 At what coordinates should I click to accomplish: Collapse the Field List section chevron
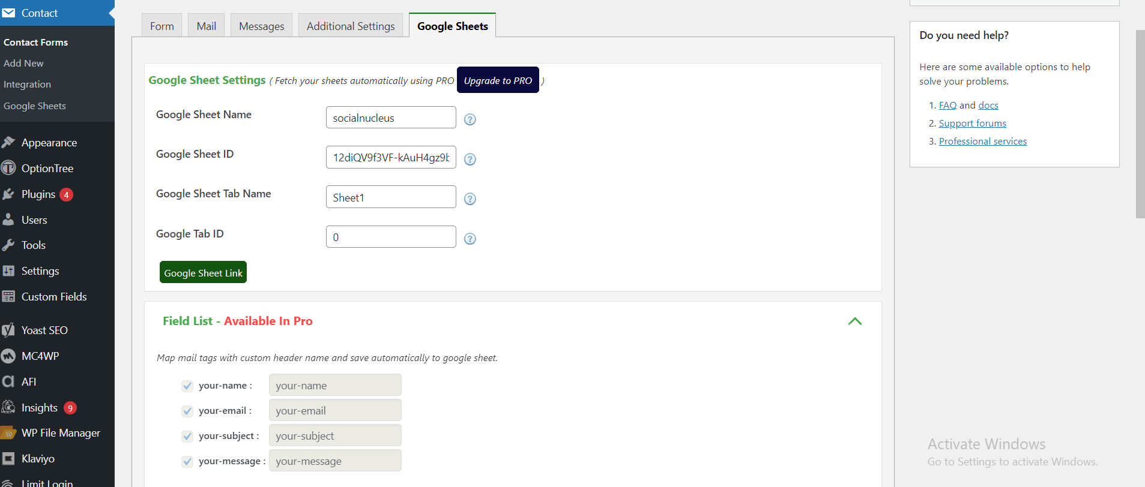(855, 321)
